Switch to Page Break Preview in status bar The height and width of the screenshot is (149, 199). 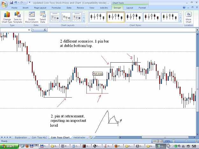[161, 141]
